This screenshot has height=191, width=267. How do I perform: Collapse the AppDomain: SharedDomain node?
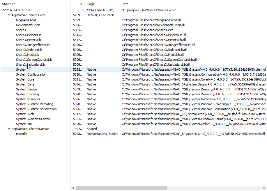point(9,129)
